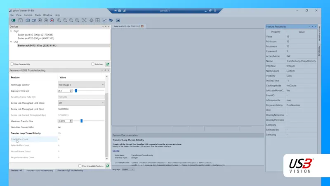The width and height of the screenshot is (330, 186).
Task: Enable the Auto-Scan checkbox
Action: point(93,64)
